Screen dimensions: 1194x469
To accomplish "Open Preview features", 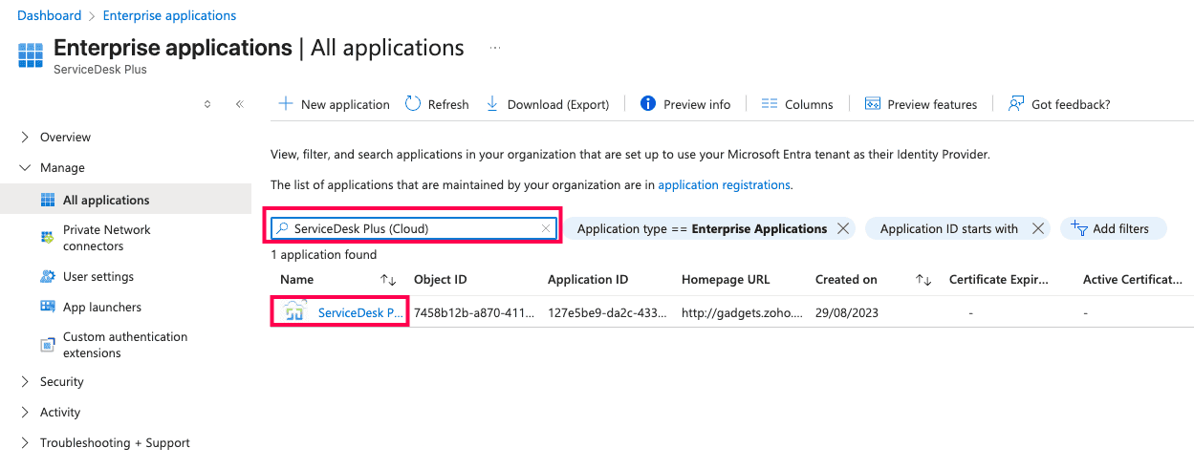I will pos(921,104).
